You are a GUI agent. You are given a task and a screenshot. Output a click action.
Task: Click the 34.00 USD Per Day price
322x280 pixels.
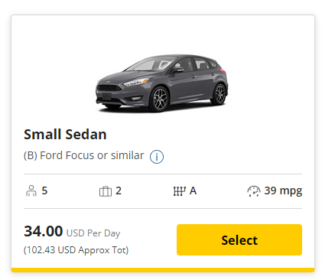click(x=72, y=232)
